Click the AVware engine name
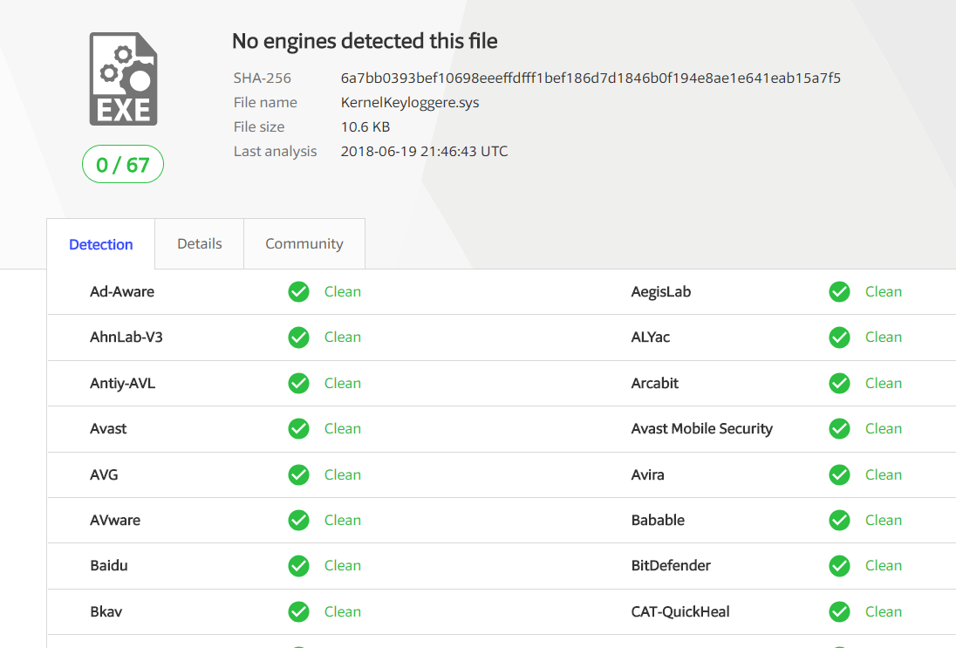 click(115, 520)
